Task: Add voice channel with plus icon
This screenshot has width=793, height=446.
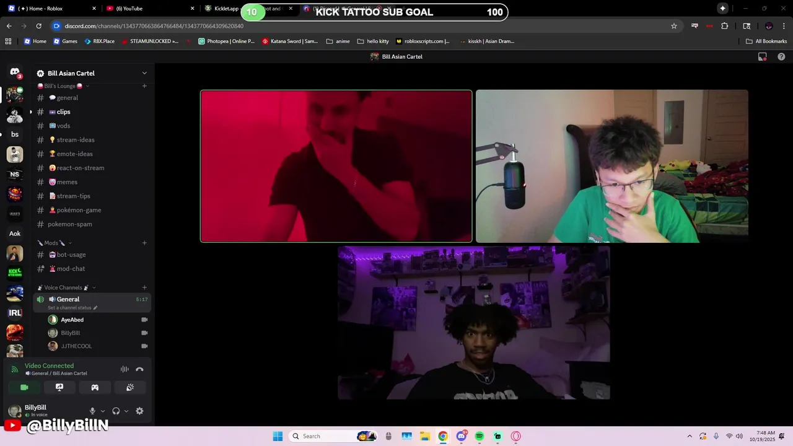Action: pyautogui.click(x=144, y=287)
